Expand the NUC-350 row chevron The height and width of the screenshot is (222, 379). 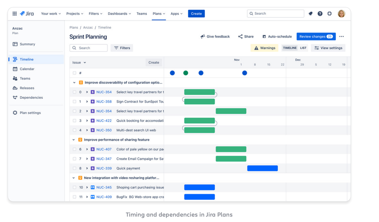[87, 130]
